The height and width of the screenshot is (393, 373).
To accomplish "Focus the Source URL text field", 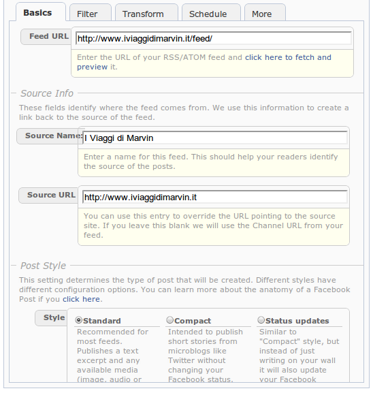I will pos(215,198).
